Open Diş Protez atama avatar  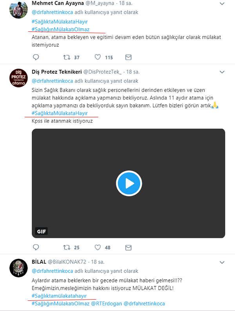[19, 78]
